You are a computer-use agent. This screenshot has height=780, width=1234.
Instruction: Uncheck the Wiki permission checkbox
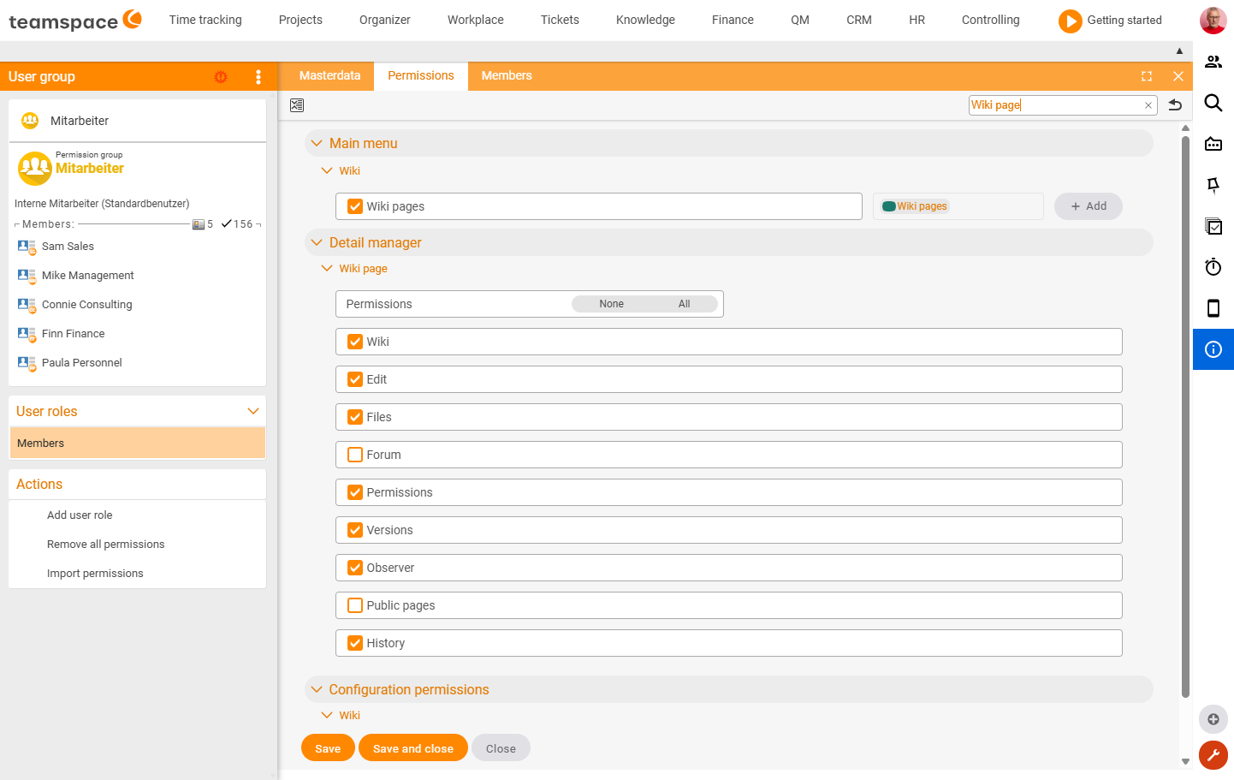coord(355,342)
